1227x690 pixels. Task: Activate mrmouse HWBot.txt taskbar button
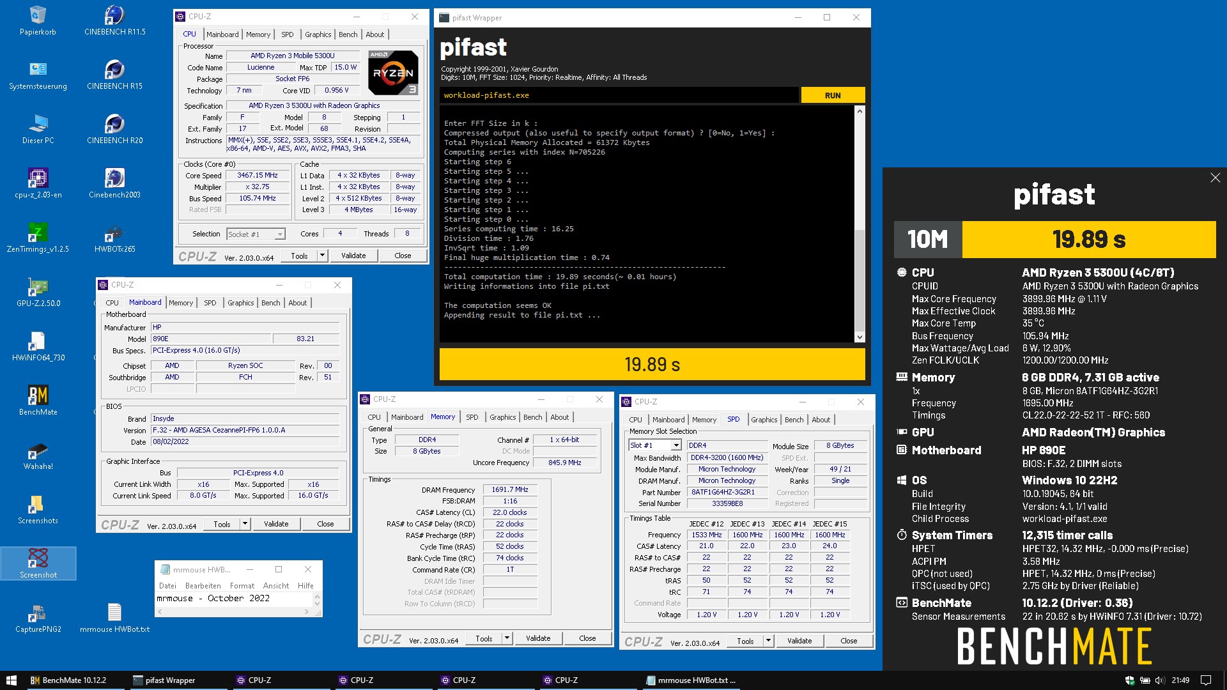pos(691,680)
